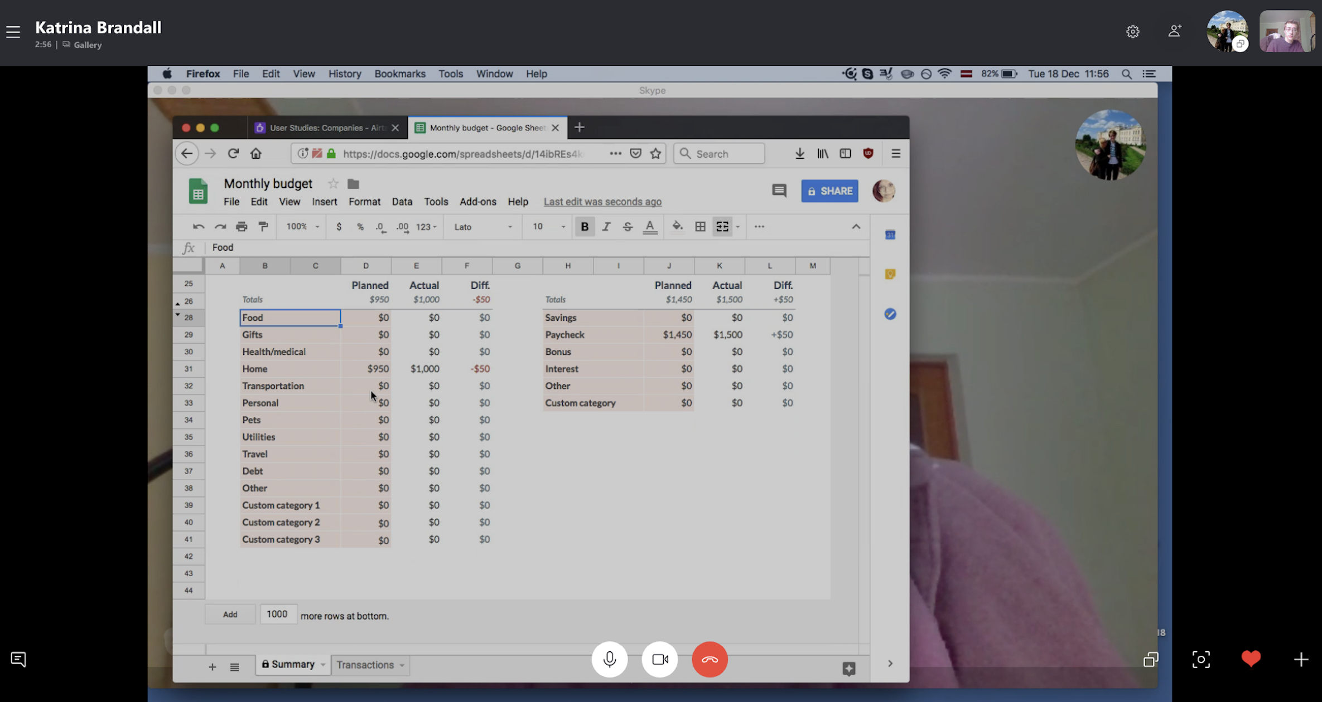Mute the microphone in call controls
Viewport: 1322px width, 702px height.
[609, 659]
